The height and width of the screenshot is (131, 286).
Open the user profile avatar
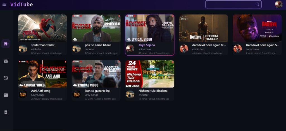279,4
